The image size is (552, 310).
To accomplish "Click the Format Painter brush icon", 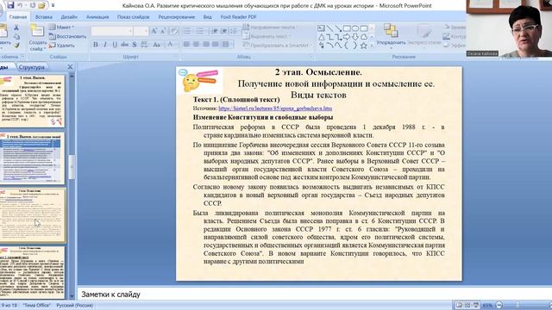I will [16, 46].
